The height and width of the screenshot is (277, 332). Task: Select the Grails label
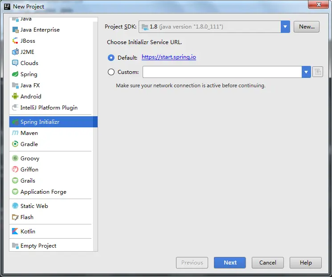28,180
